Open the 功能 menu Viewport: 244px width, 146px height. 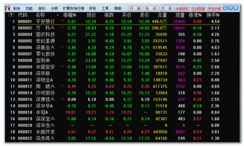tap(29, 9)
